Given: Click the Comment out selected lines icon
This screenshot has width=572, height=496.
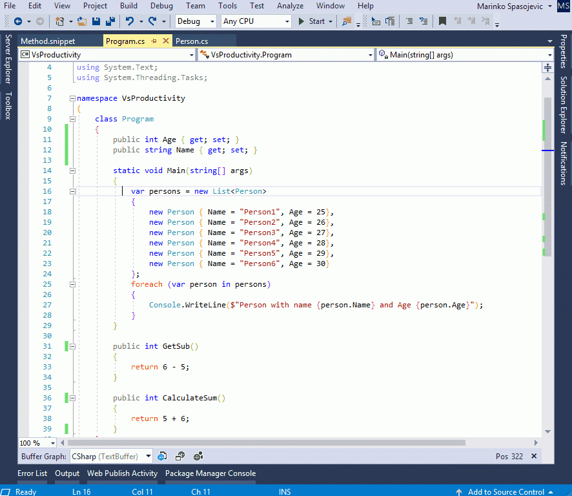Looking at the screenshot, I should pyautogui.click(x=409, y=21).
